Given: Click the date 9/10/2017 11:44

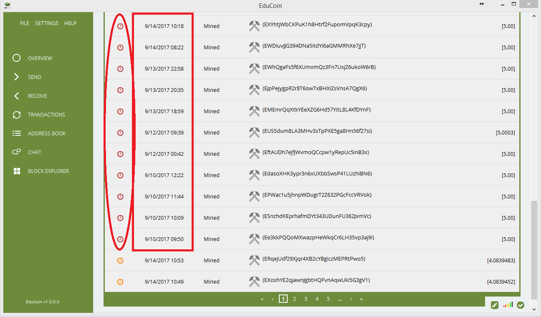Looking at the screenshot, I should [x=164, y=196].
